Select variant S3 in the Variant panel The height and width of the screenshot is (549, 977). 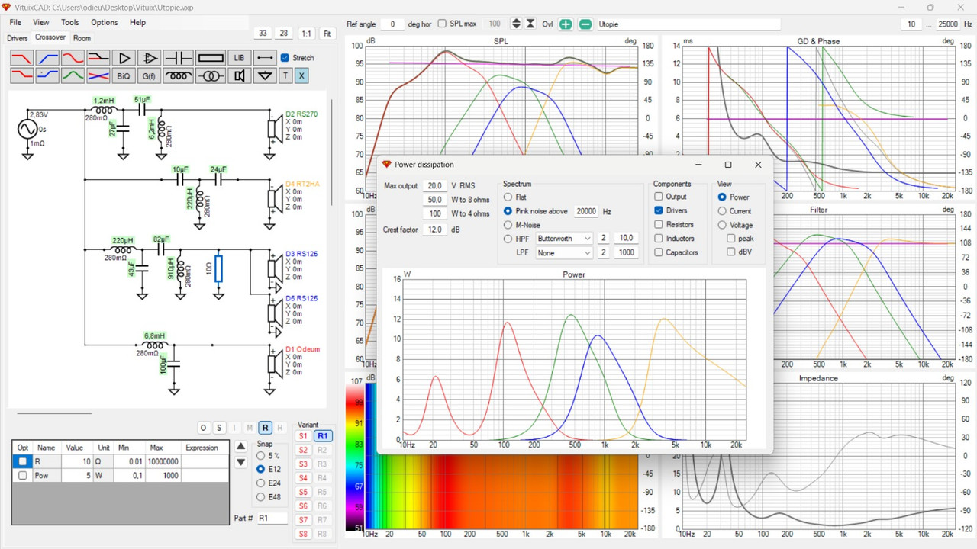pos(303,464)
